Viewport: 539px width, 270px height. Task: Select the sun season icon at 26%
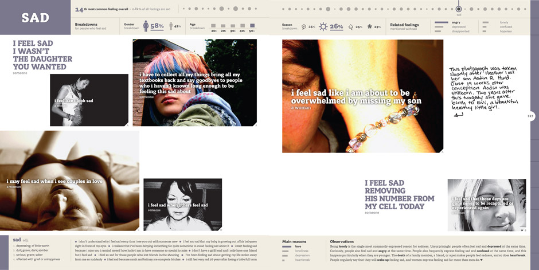click(323, 26)
